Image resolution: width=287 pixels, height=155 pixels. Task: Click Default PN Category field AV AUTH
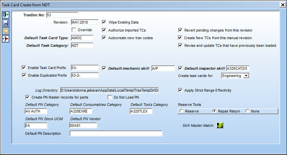click(x=36, y=111)
